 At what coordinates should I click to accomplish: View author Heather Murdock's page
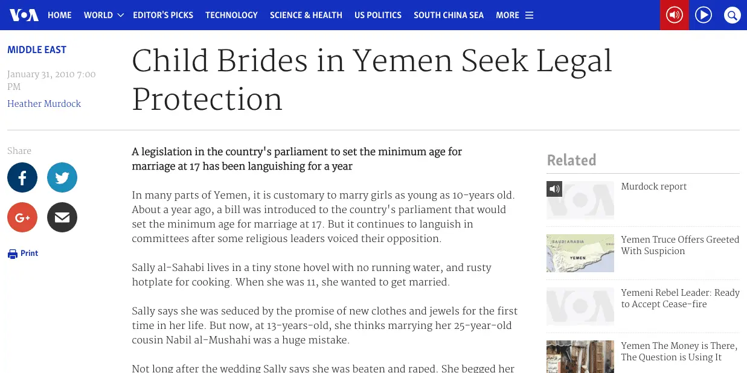tap(44, 104)
